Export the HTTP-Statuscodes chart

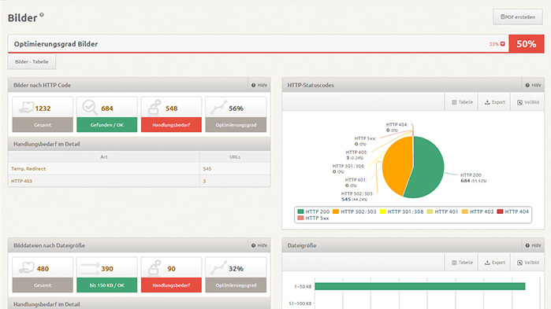click(494, 102)
